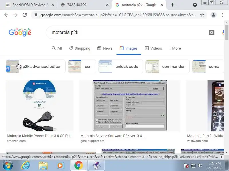Select the Images search tab
229x171 pixels.
click(x=129, y=48)
